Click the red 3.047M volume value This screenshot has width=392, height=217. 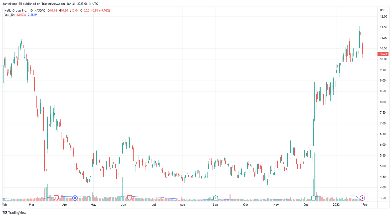[x=21, y=15]
